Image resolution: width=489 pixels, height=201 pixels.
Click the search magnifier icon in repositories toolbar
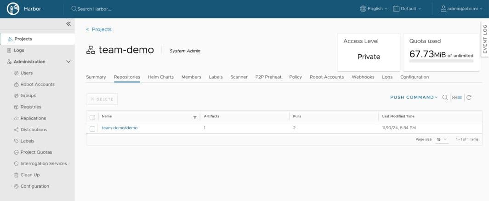click(445, 98)
